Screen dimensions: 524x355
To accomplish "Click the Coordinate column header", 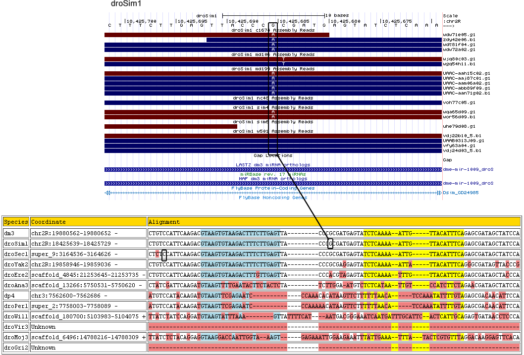I will point(49,222).
